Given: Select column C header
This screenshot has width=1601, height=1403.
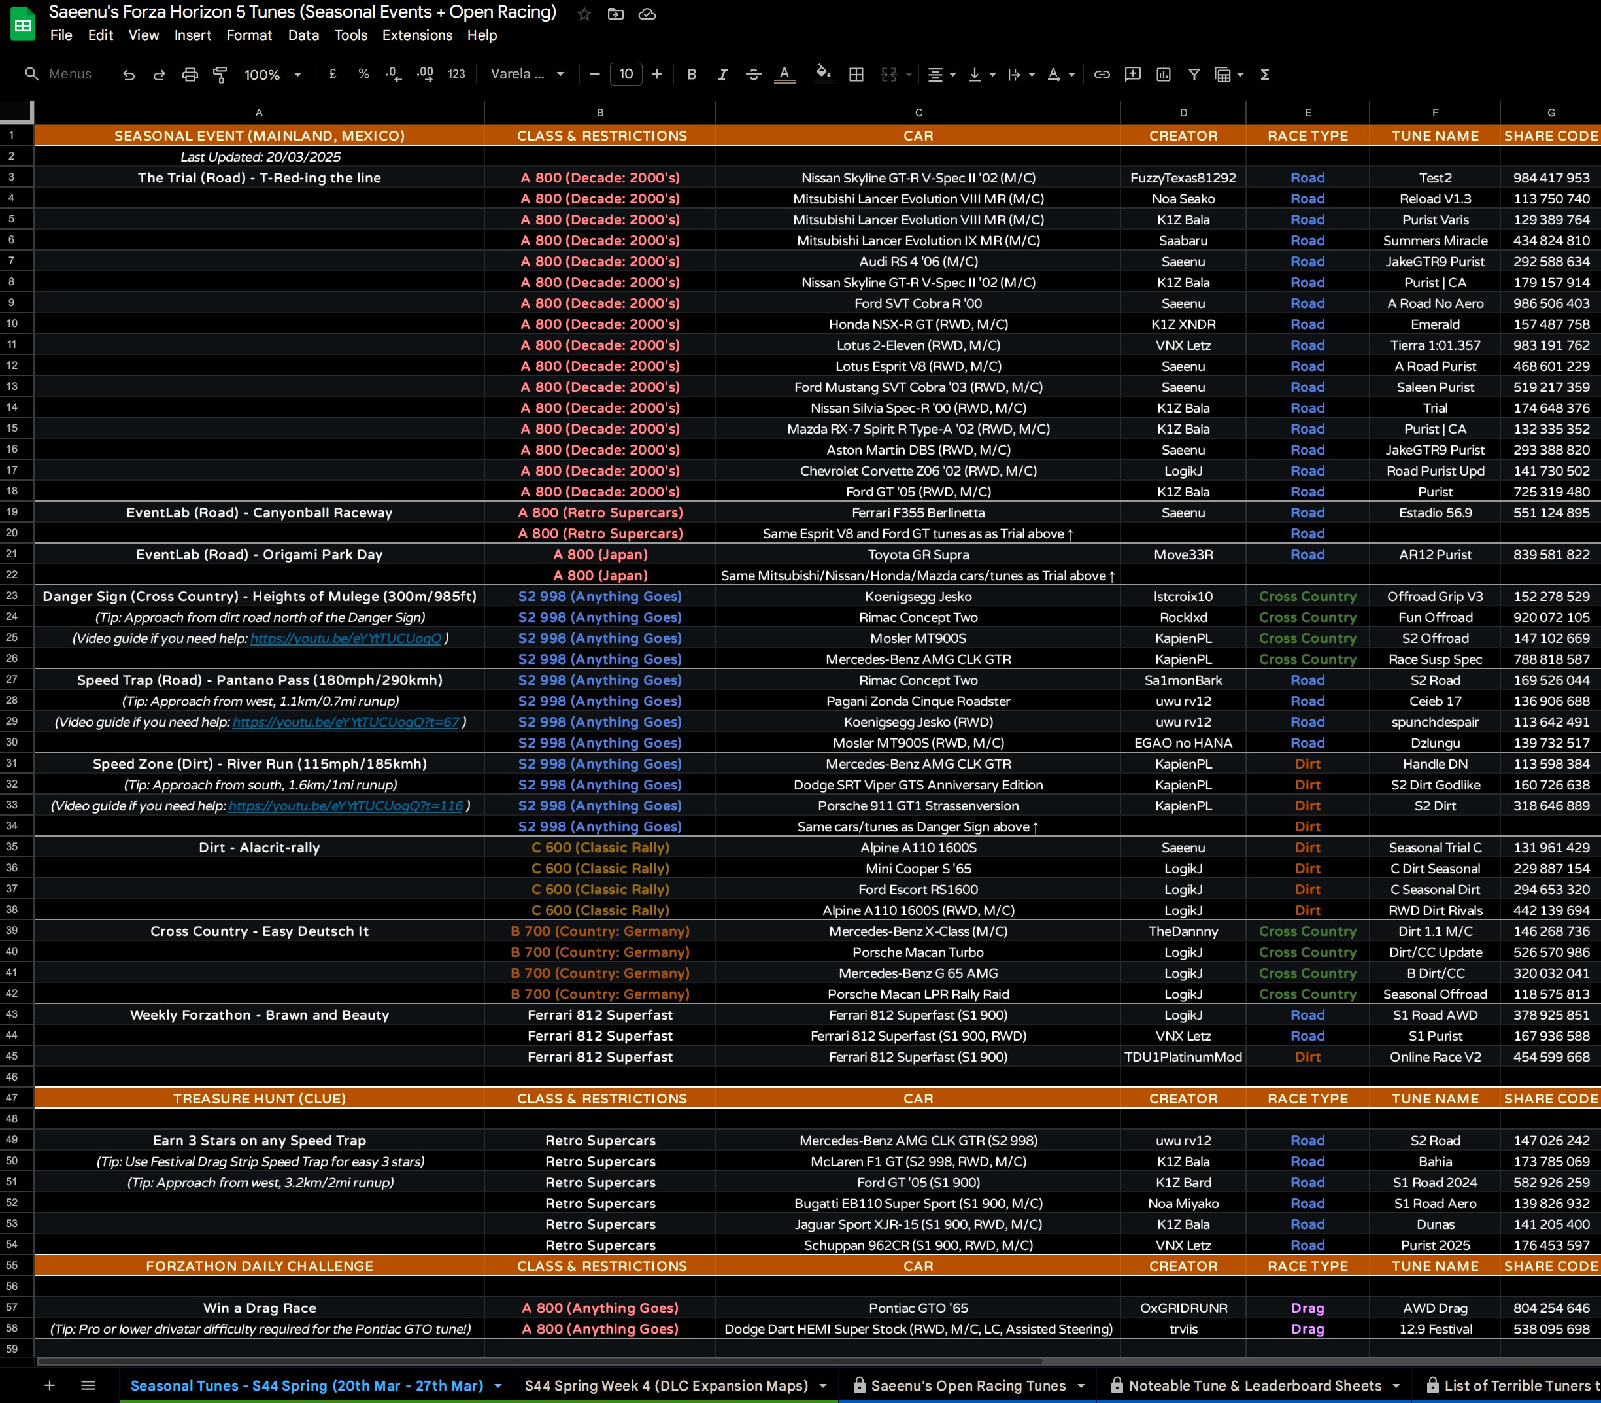Looking at the screenshot, I should 918,113.
